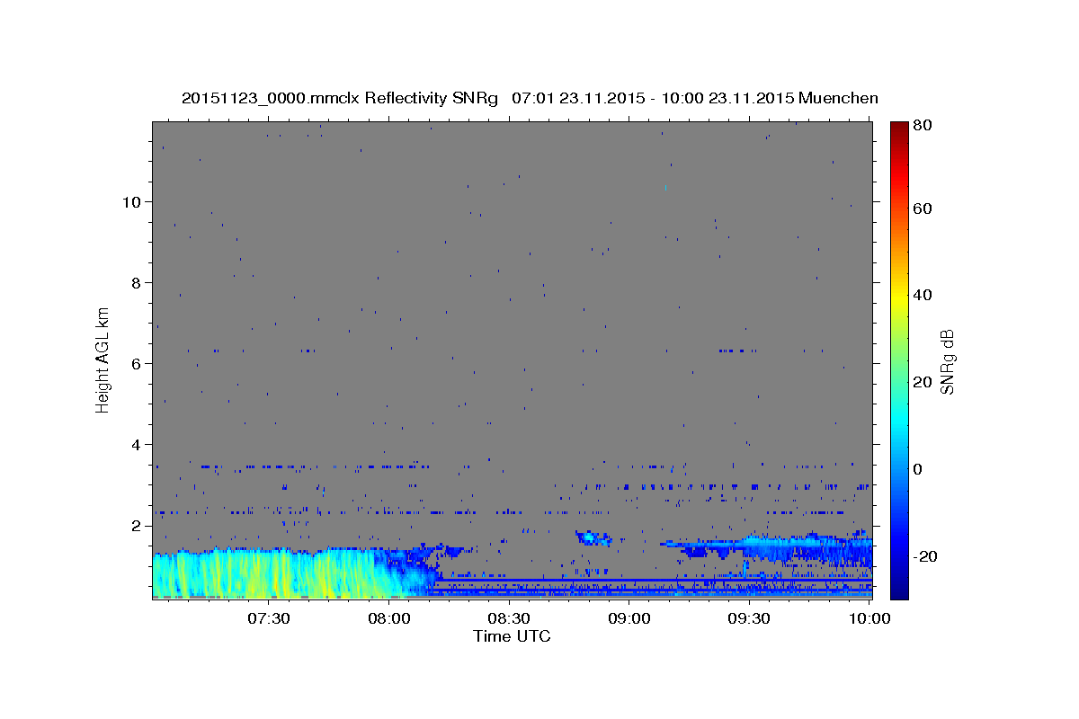Click the 07:30 time tick label

click(269, 619)
